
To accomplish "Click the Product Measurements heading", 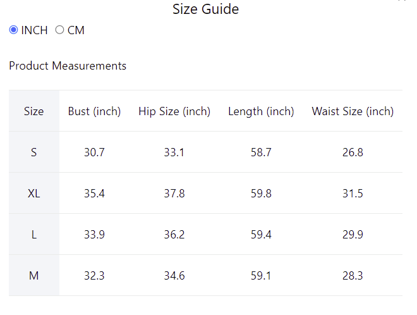I will tap(68, 66).
